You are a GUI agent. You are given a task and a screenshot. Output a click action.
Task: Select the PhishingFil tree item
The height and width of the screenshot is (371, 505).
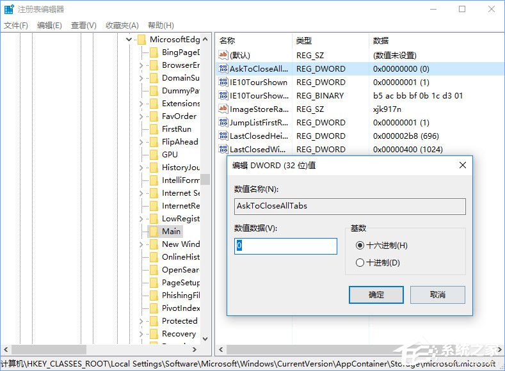(180, 296)
